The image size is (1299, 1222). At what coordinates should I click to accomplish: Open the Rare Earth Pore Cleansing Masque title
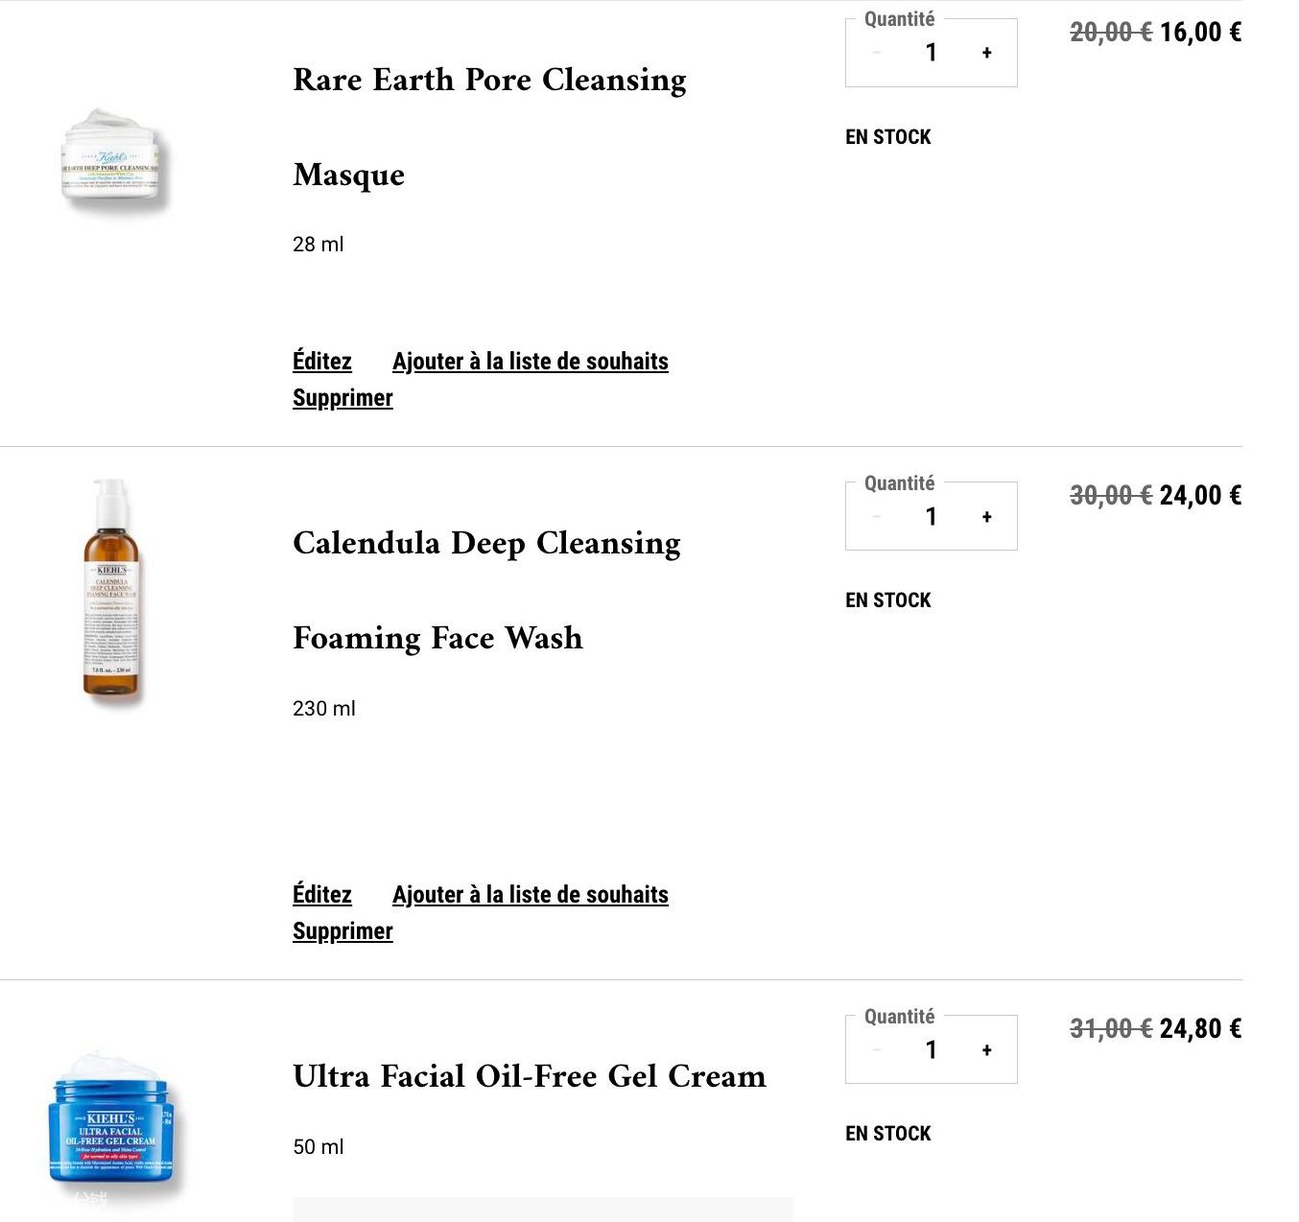[489, 127]
